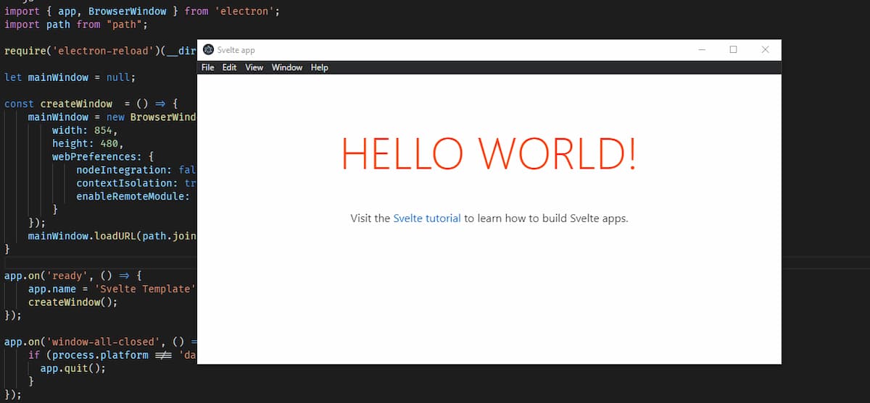Follow the Svelte tutorial link
The width and height of the screenshot is (870, 403).
coord(427,218)
